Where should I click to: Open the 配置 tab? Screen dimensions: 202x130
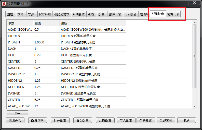pos(102,14)
